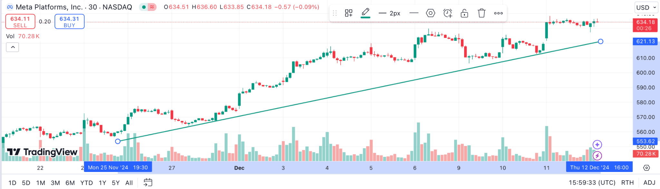The image size is (660, 189).
Task: Open the USD currency dropdown
Action: [x=646, y=7]
